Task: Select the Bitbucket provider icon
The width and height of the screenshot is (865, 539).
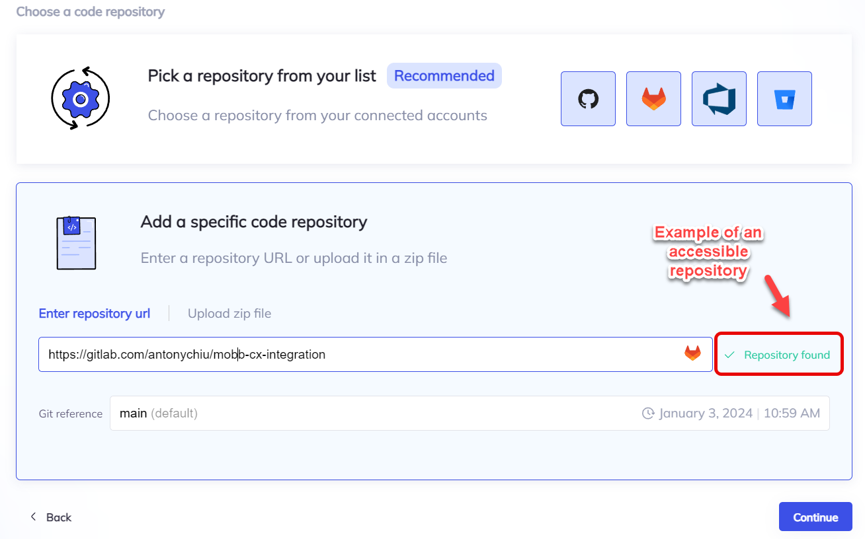Action: click(x=784, y=99)
